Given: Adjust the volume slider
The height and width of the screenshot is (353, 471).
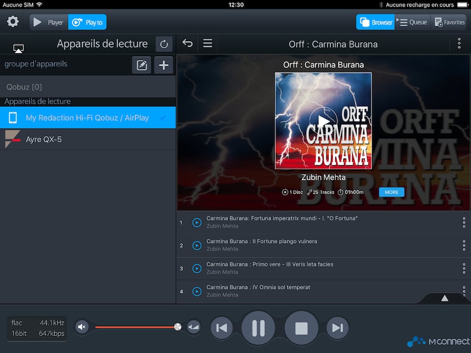Looking at the screenshot, I should pyautogui.click(x=137, y=327).
